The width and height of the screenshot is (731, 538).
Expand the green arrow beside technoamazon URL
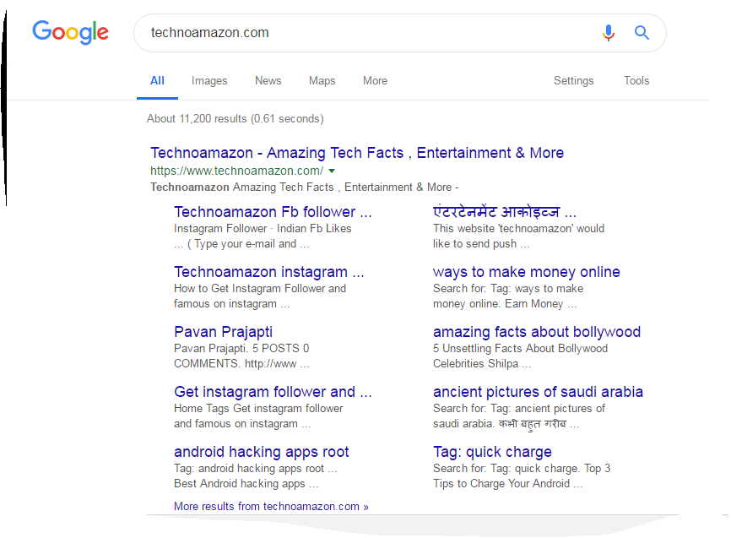pos(332,171)
